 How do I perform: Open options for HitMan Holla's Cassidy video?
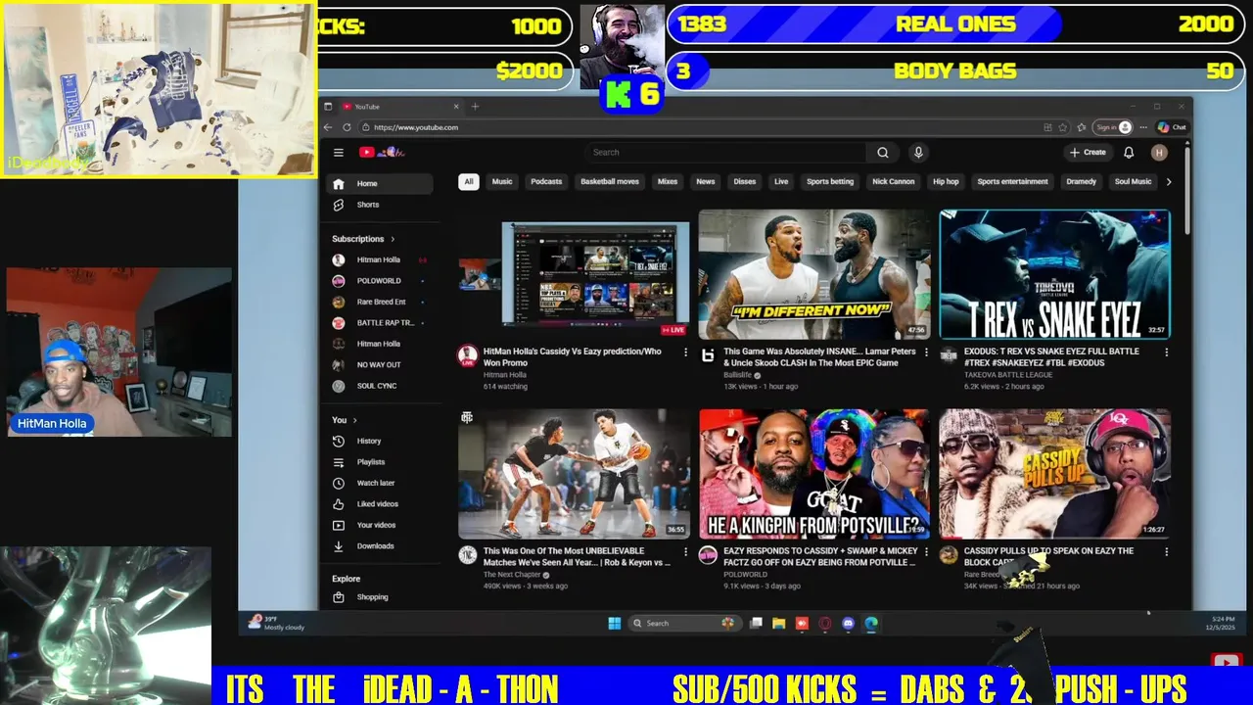point(685,352)
